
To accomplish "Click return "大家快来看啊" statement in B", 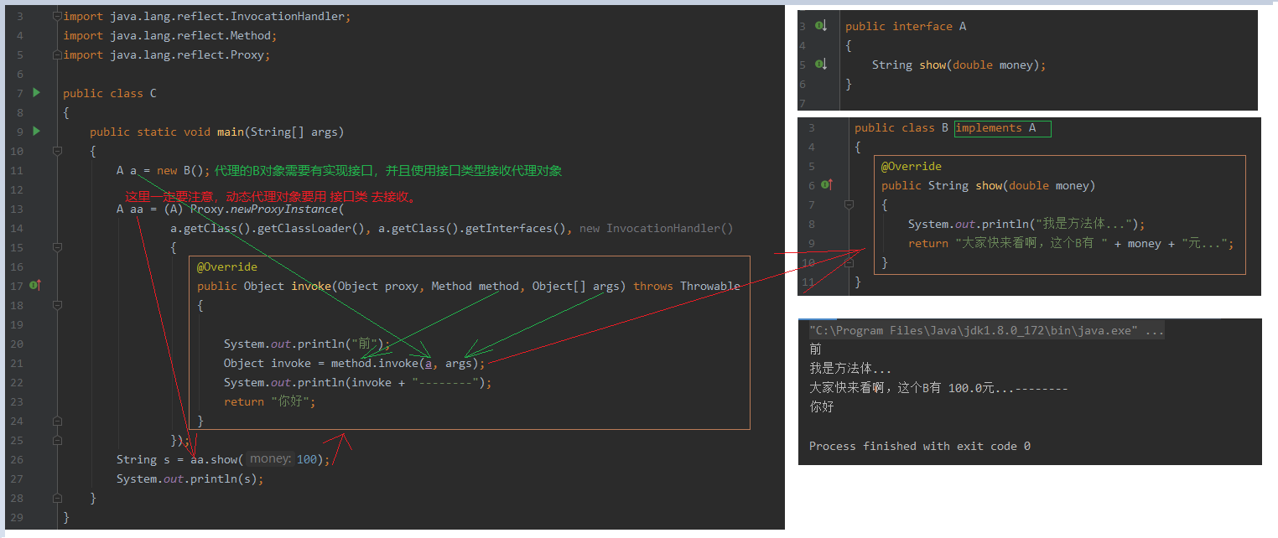I will [1071, 243].
